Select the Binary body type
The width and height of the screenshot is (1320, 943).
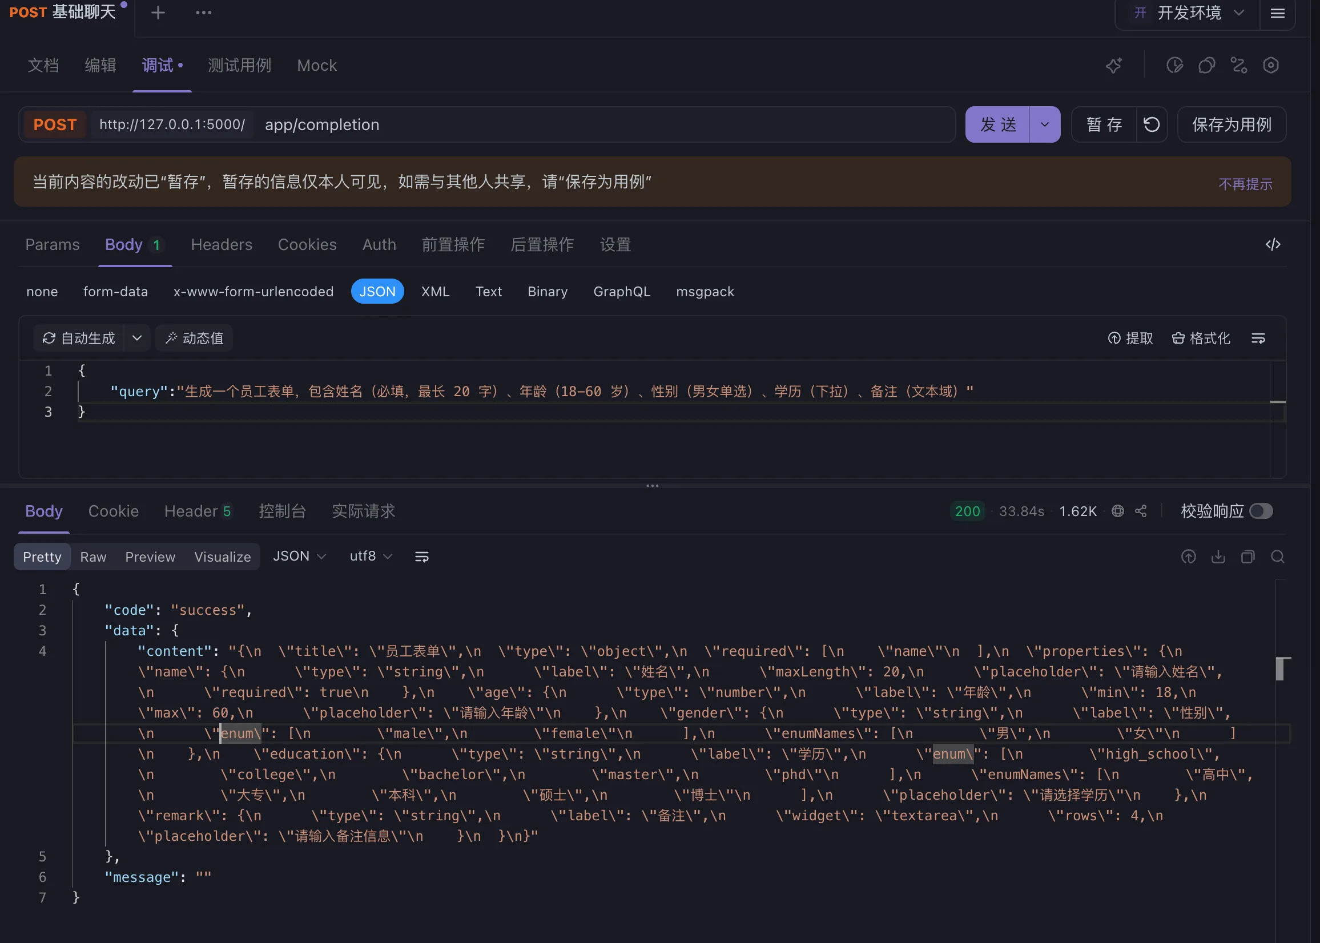[547, 292]
